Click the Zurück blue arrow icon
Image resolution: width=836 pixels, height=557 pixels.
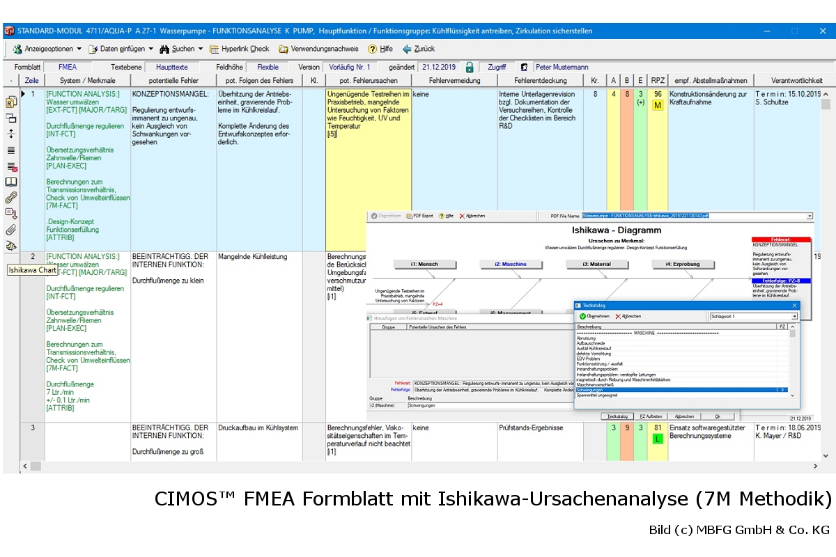[407, 49]
